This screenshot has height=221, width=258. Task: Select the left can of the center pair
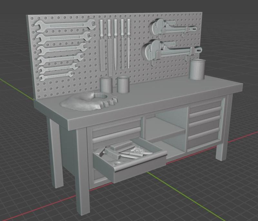[x=106, y=85]
